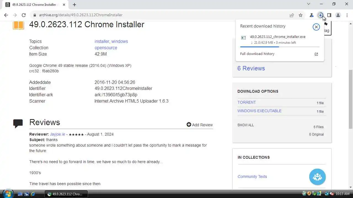Open the 6 Reviews link

tap(251, 68)
